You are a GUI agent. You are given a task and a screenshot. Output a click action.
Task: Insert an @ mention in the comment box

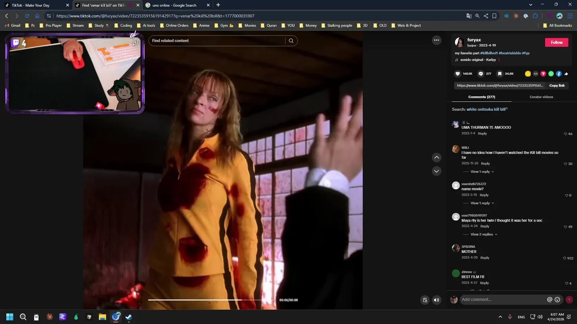click(x=550, y=300)
